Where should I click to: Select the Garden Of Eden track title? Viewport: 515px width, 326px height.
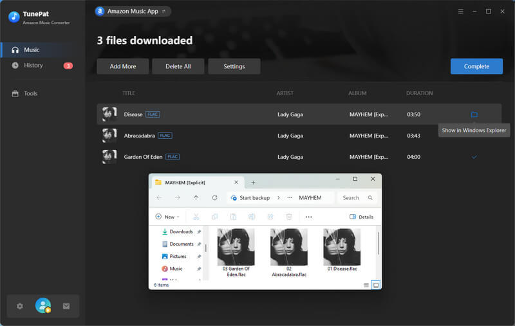coord(143,157)
